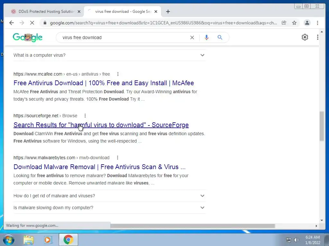Image resolution: width=329 pixels, height=246 pixels.
Task: Open options for sourceforge.net result
Action: point(85,116)
